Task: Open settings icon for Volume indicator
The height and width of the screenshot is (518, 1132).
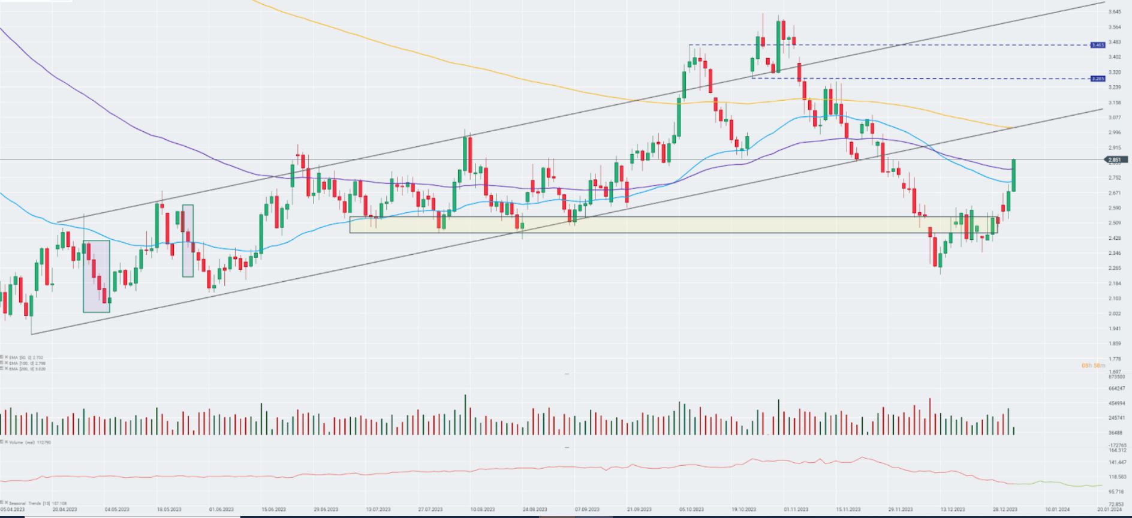Action: (2, 442)
